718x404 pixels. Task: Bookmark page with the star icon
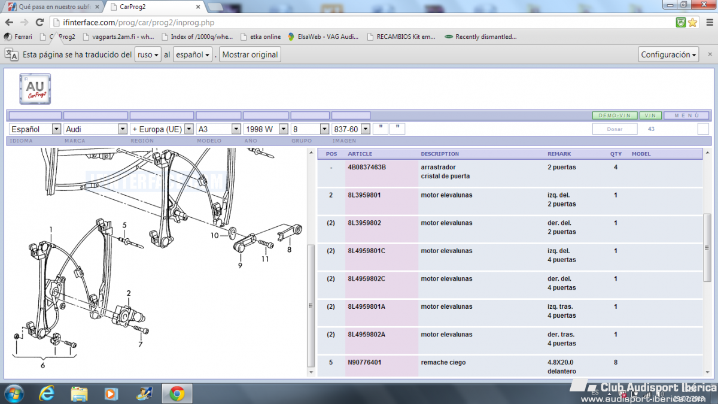coord(693,22)
